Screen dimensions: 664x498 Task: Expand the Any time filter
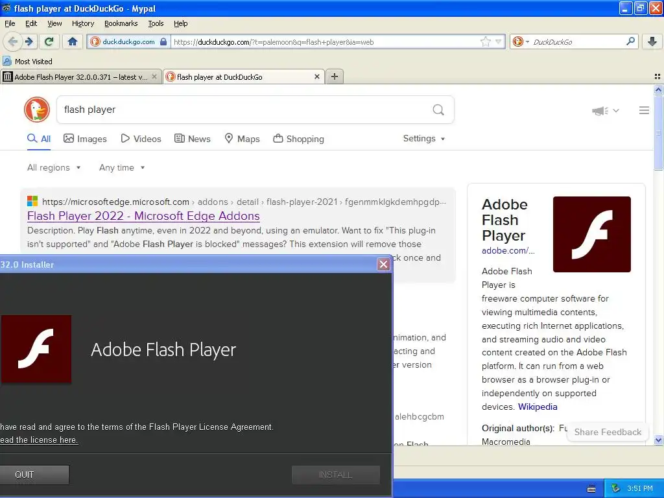[122, 168]
